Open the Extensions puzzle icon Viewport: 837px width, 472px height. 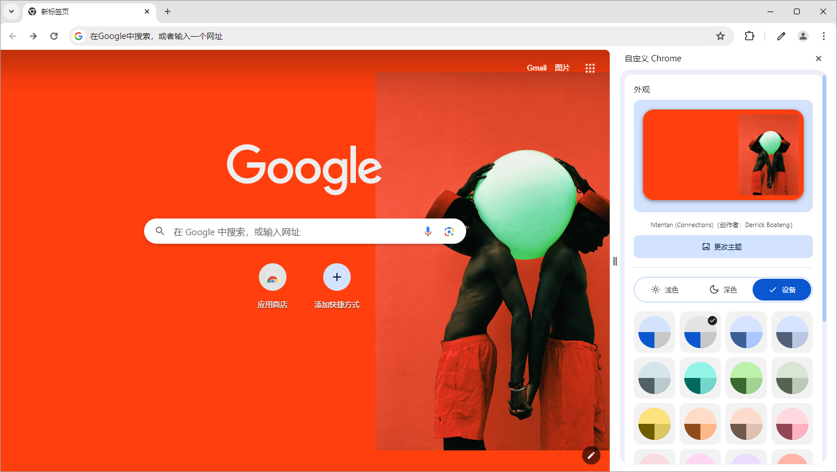749,36
